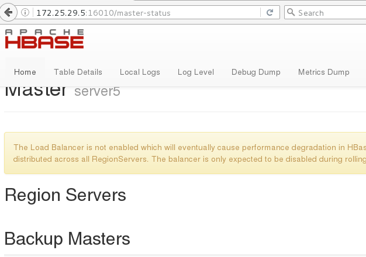
Task: Click the Load Balancer warning message
Action: [x=185, y=153]
